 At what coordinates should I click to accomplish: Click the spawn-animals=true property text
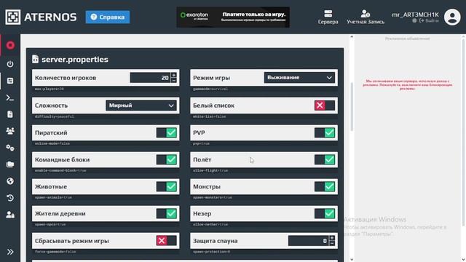coord(53,197)
